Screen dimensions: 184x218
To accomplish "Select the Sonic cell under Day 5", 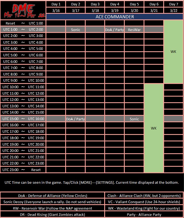I will coord(134,119).
